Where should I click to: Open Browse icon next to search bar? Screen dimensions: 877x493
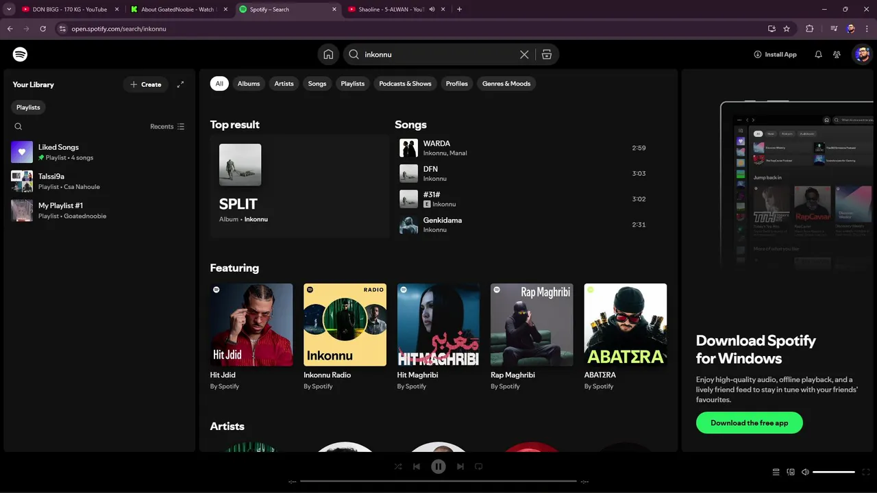pos(547,54)
